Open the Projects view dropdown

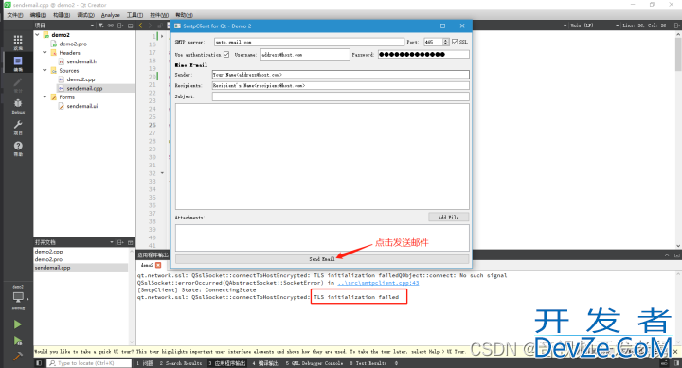coord(92,26)
